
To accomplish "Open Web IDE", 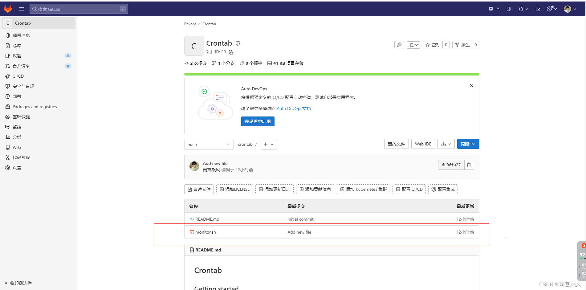I will pyautogui.click(x=423, y=144).
